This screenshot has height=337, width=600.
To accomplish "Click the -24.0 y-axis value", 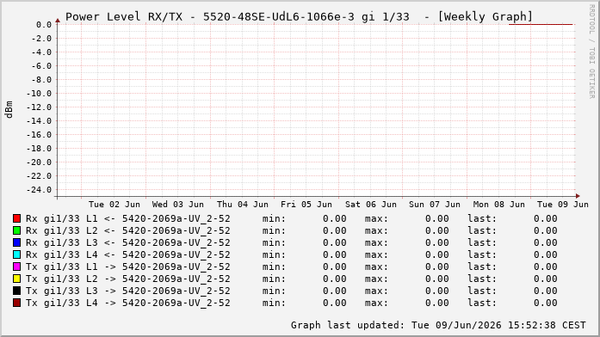I will tap(39, 190).
